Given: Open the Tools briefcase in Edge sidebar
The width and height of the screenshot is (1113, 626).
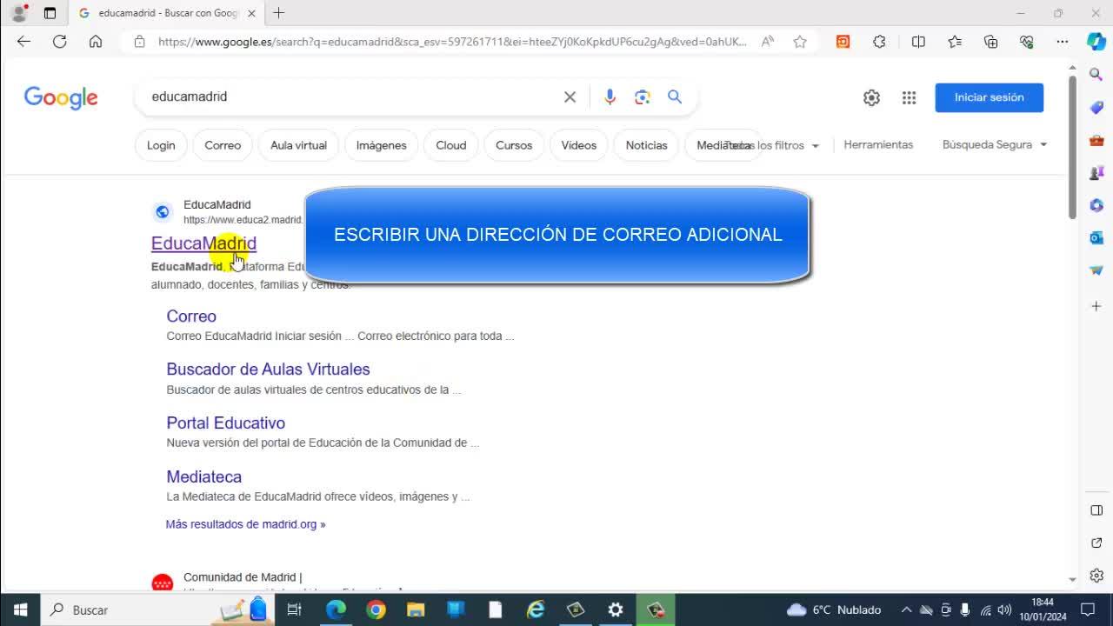Looking at the screenshot, I should tap(1096, 140).
